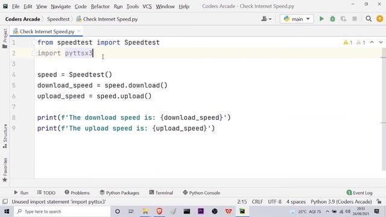Toggle the Favorites tool window
Image resolution: width=386 pixels, height=217 pixels.
pyautogui.click(x=5, y=170)
